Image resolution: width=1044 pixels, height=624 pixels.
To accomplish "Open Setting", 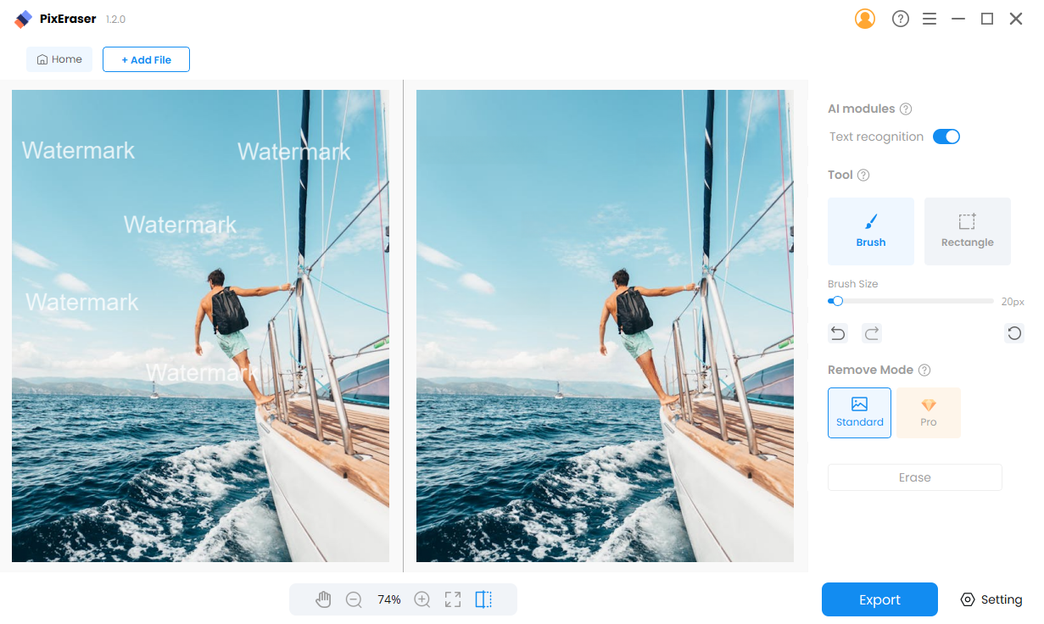I will [991, 599].
